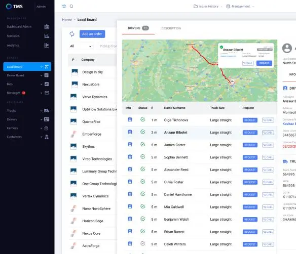Viewport: 296px width, 254px height.
Task: Click the Dashboard Admin icon in sidebar
Action: pos(47,27)
